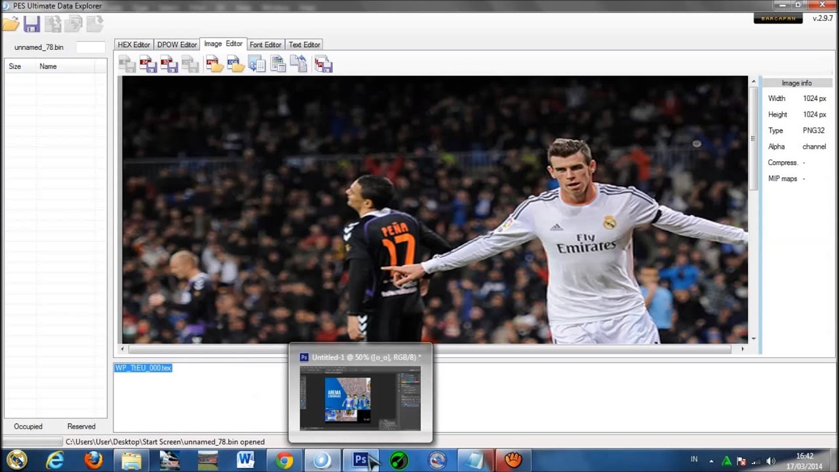Click the last image toolbar save-all icon
The height and width of the screenshot is (472, 839).
coord(324,64)
